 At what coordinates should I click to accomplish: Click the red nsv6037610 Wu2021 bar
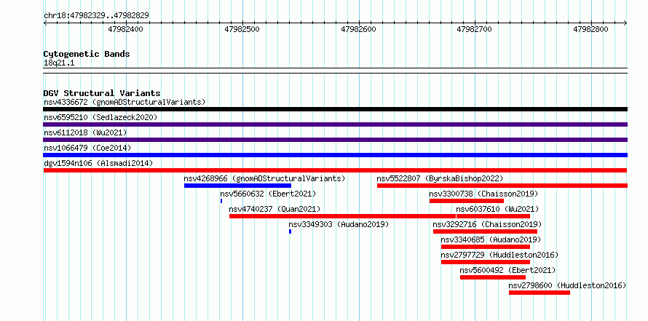[x=493, y=216]
